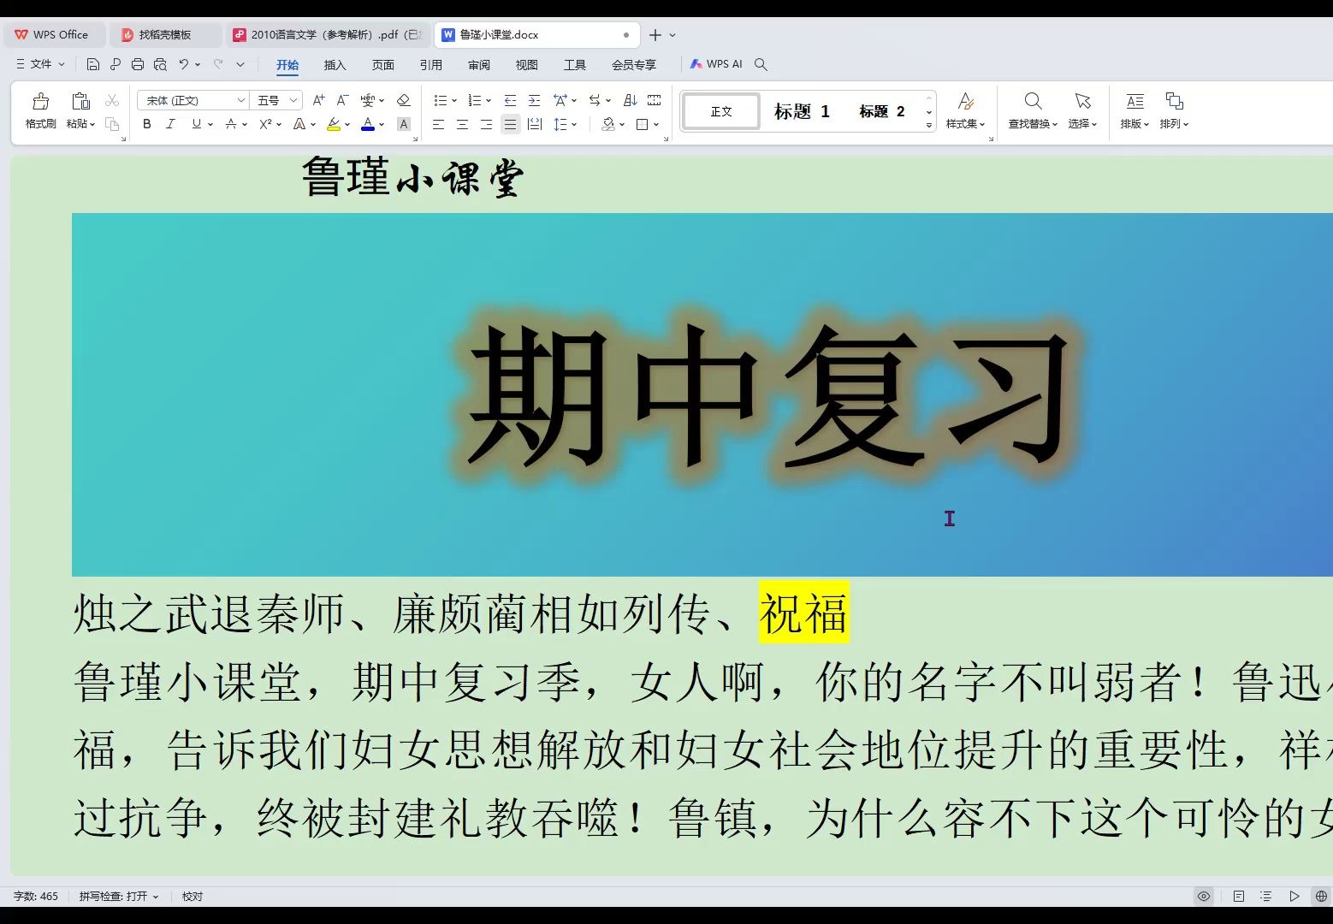The width and height of the screenshot is (1333, 924).
Task: Click the Paste (粘贴) clipboard icon
Action: point(80,102)
